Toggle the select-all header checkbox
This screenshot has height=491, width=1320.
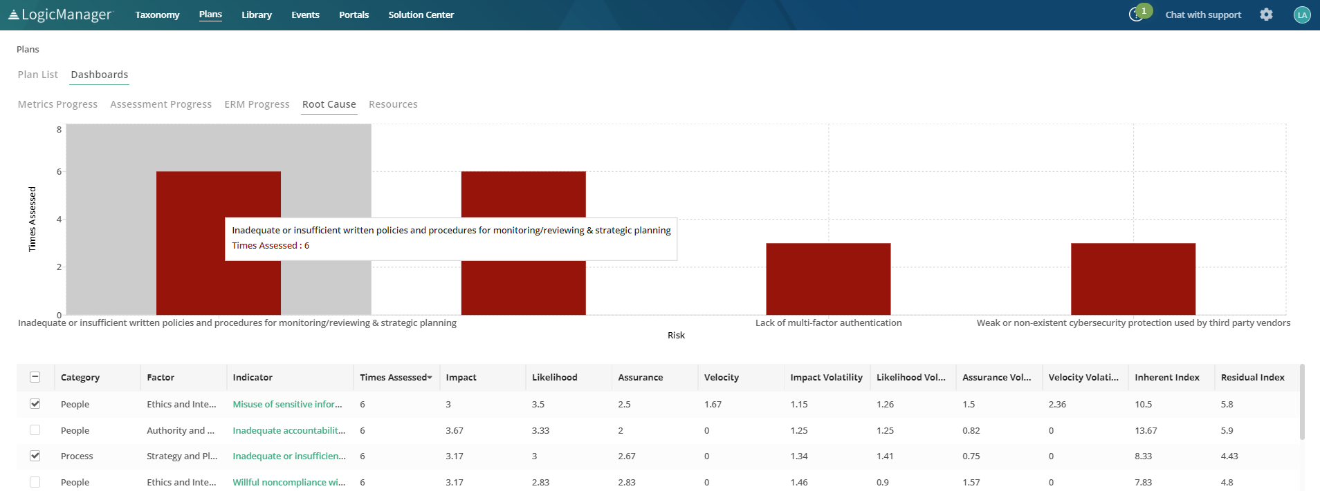click(x=35, y=377)
